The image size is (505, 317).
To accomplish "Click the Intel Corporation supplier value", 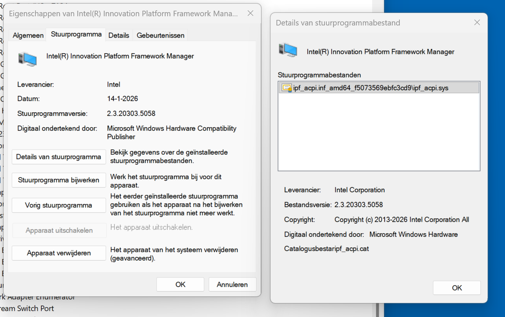I will point(360,190).
